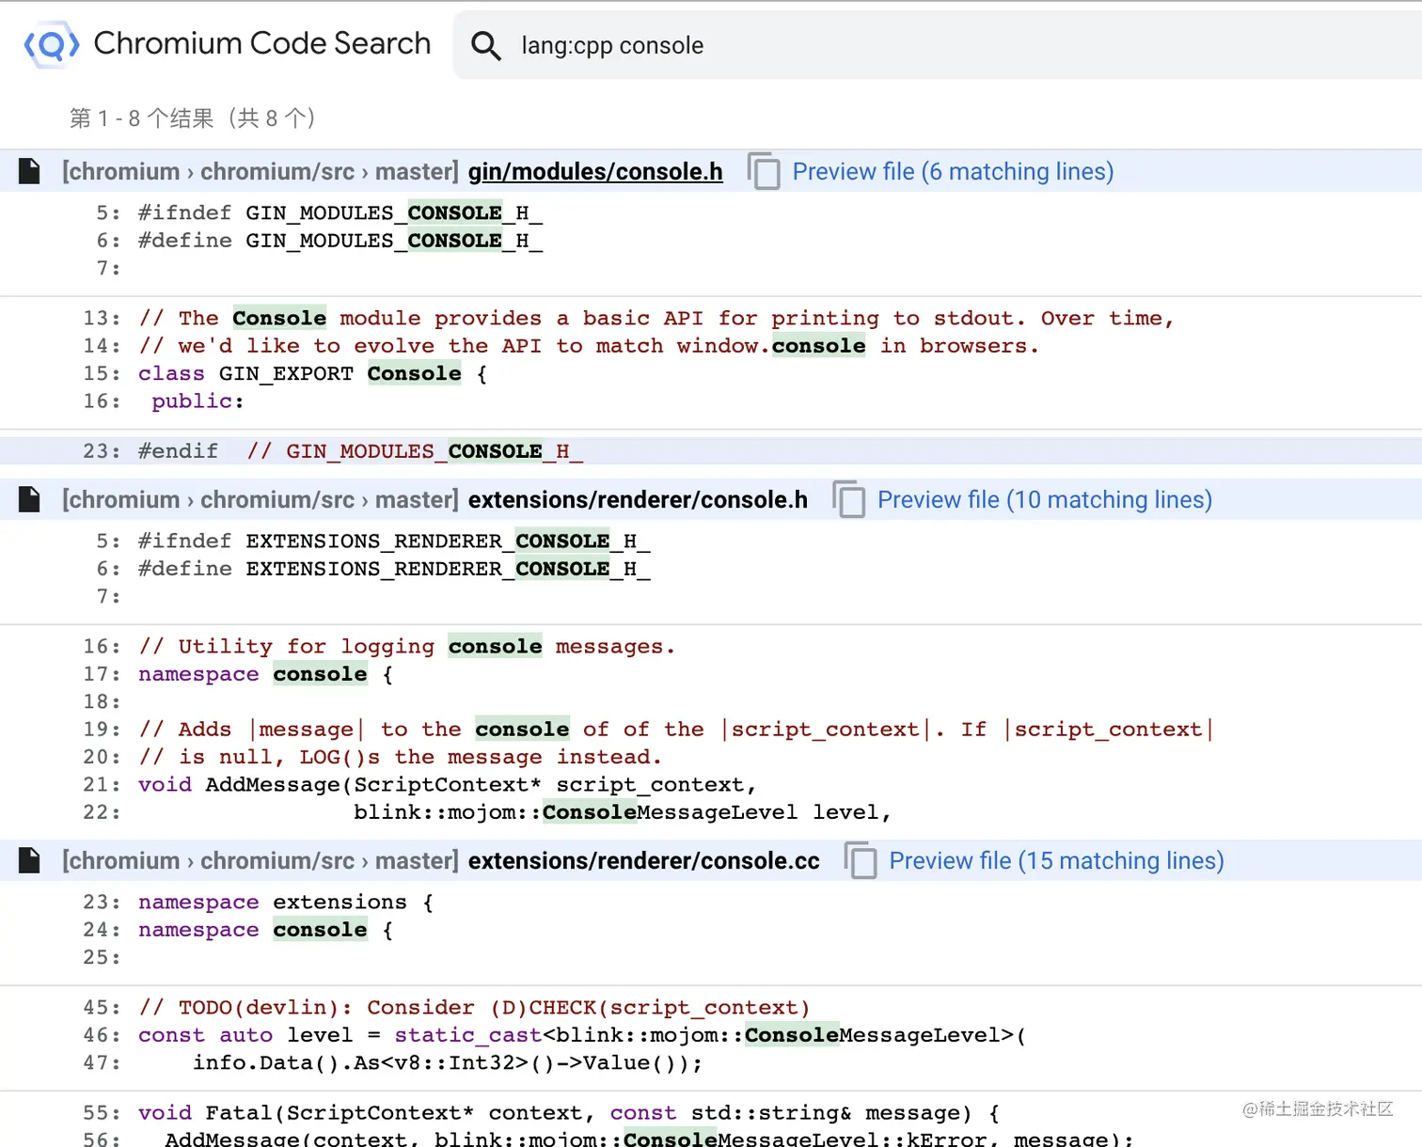
Task: Click the [chromium › chromium/src › master] breadcrumb for gin/modules/console.h
Action: pyautogui.click(x=261, y=171)
